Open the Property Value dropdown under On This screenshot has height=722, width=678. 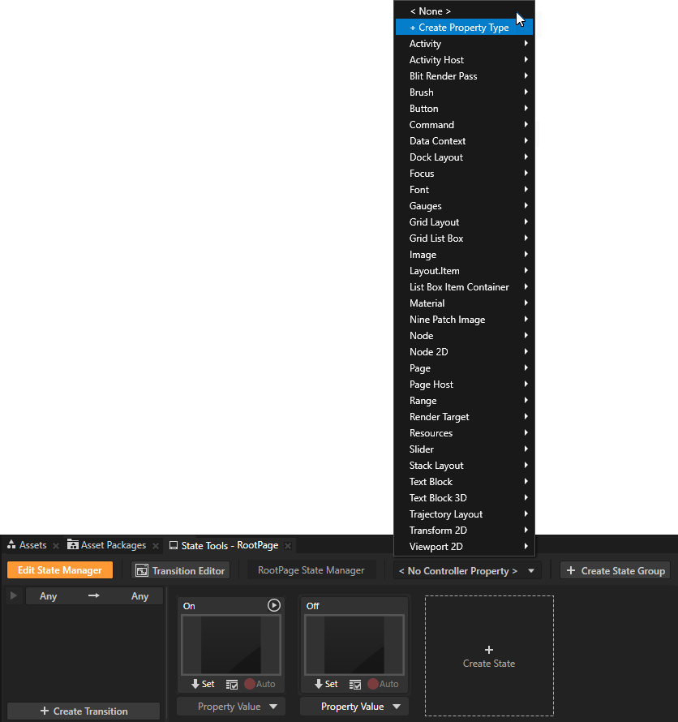[x=230, y=706]
